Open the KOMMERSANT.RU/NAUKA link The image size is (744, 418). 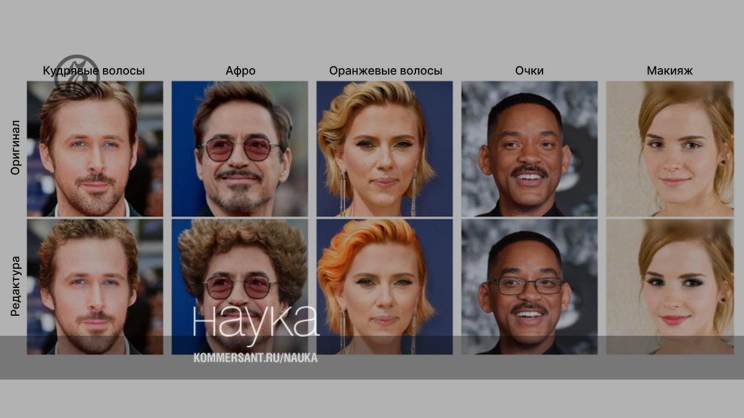point(255,358)
